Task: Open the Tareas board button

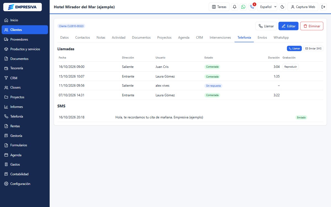Action: (x=219, y=7)
